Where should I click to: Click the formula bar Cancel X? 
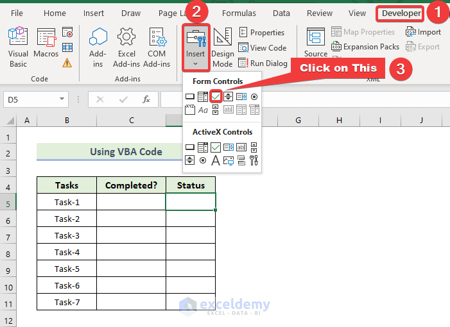tap(100, 99)
